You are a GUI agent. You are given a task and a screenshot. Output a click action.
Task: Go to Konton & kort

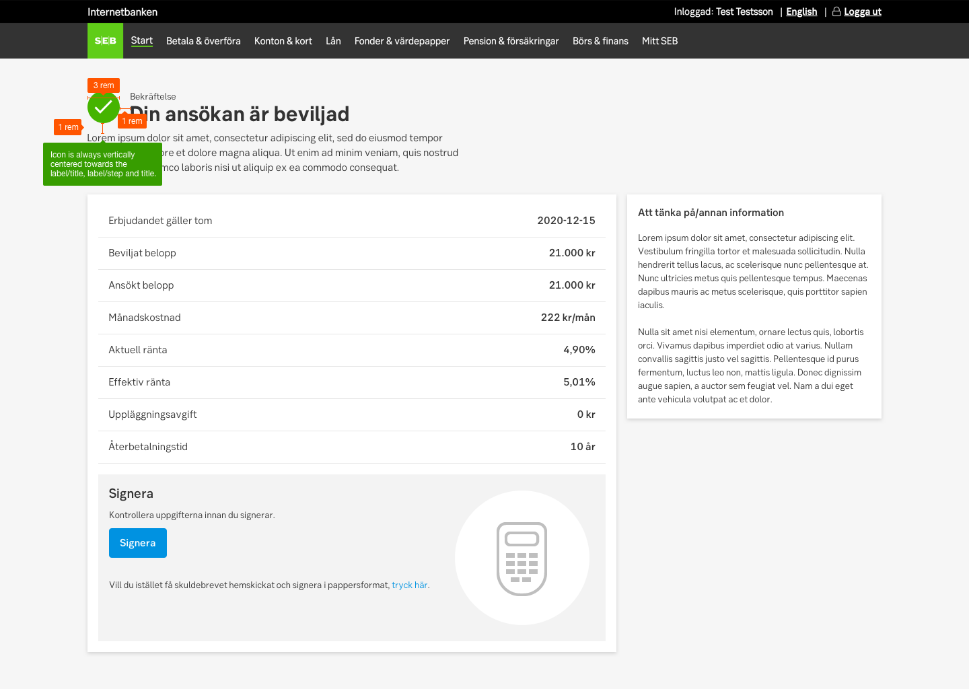pyautogui.click(x=283, y=41)
